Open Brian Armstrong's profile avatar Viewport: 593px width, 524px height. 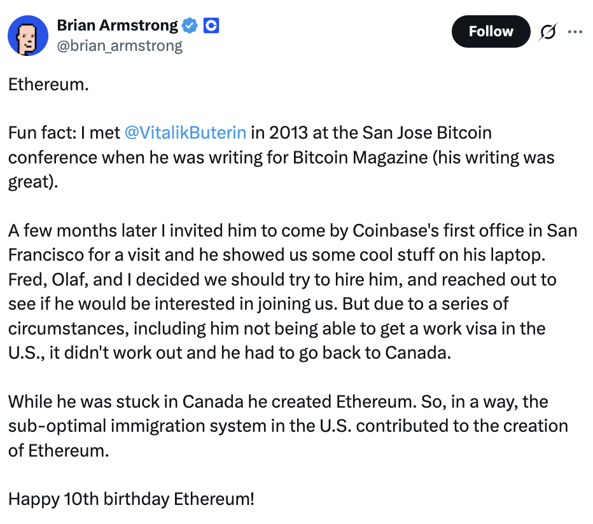click(x=28, y=36)
